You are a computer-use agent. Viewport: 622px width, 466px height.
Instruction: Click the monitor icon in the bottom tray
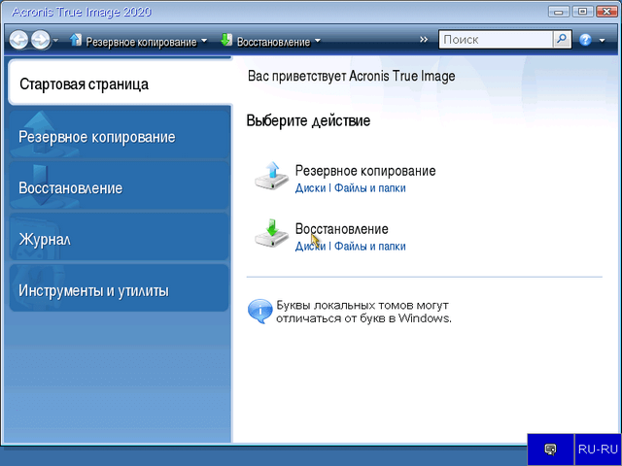point(550,449)
